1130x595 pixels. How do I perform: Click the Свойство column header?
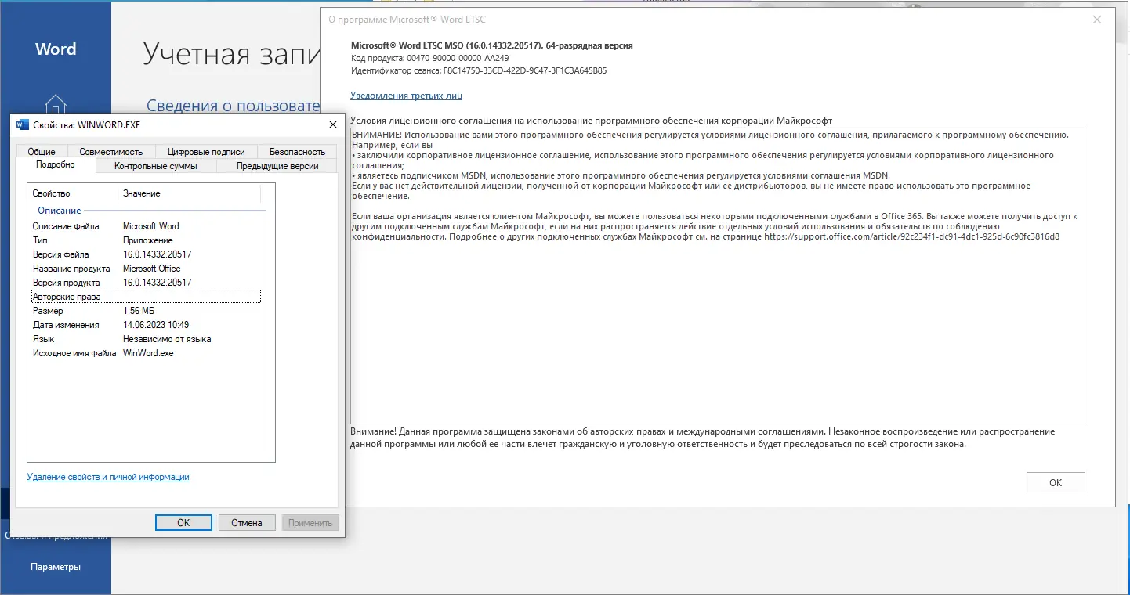pyautogui.click(x=73, y=193)
